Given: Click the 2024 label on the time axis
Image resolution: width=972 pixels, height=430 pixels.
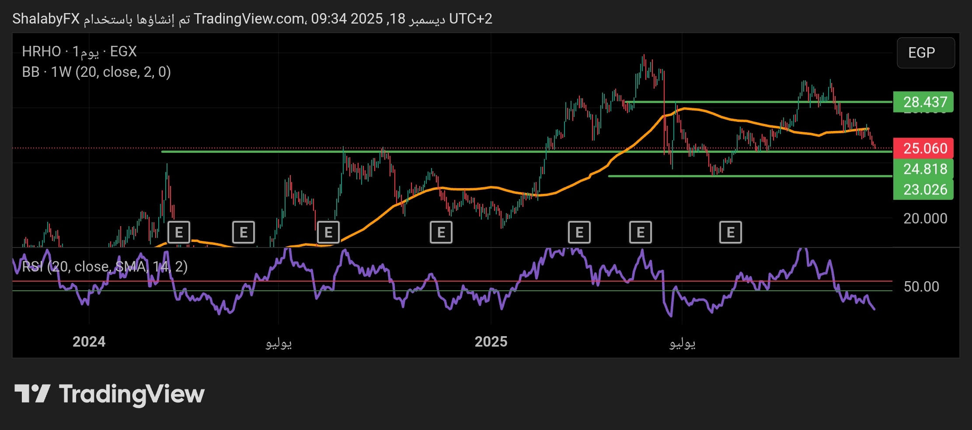Looking at the screenshot, I should [x=89, y=341].
